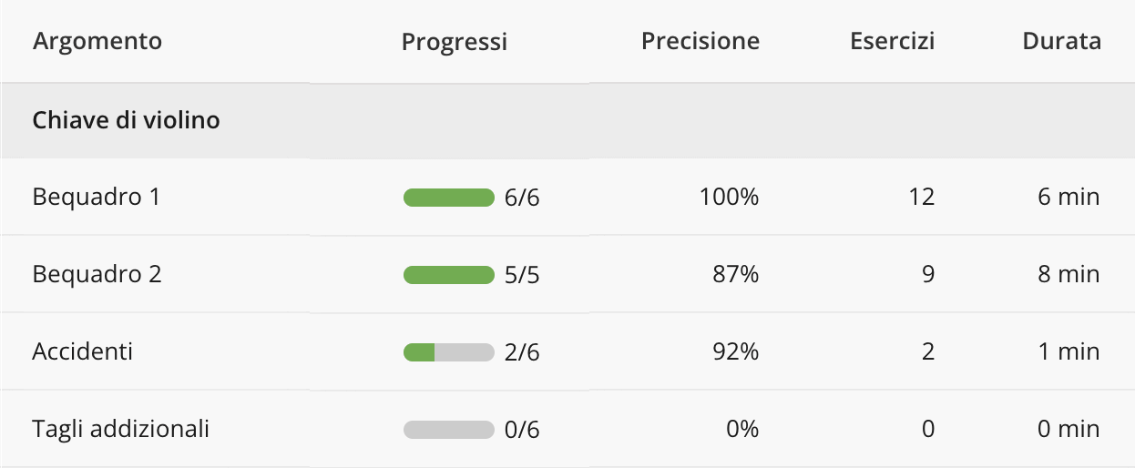
Task: Click the Argomento column header
Action: coord(97,41)
